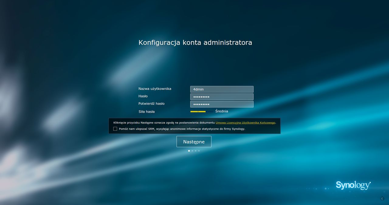Click the Potwierdź hasło password field
389x205 pixels.
[222, 104]
